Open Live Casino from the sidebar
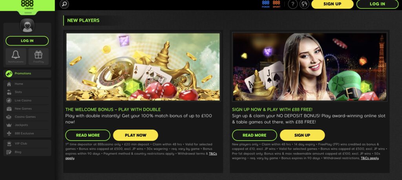 click(x=27, y=100)
